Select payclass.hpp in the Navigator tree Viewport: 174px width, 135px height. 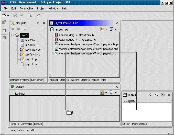[x=33, y=50]
